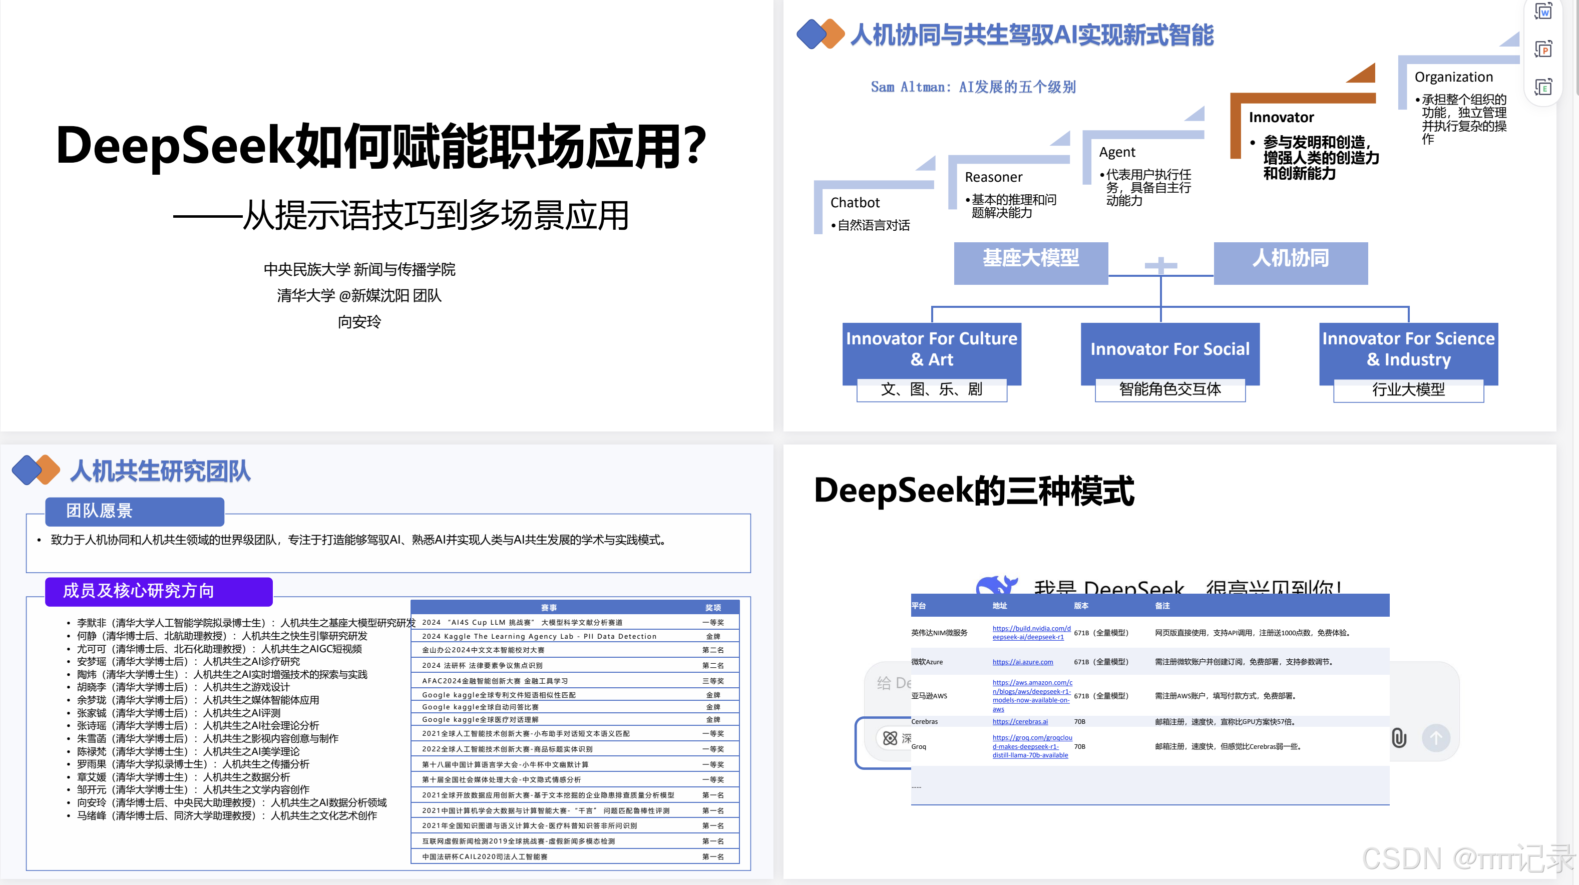Click the convert to PowerPoint icon
The height and width of the screenshot is (885, 1579).
(x=1543, y=50)
